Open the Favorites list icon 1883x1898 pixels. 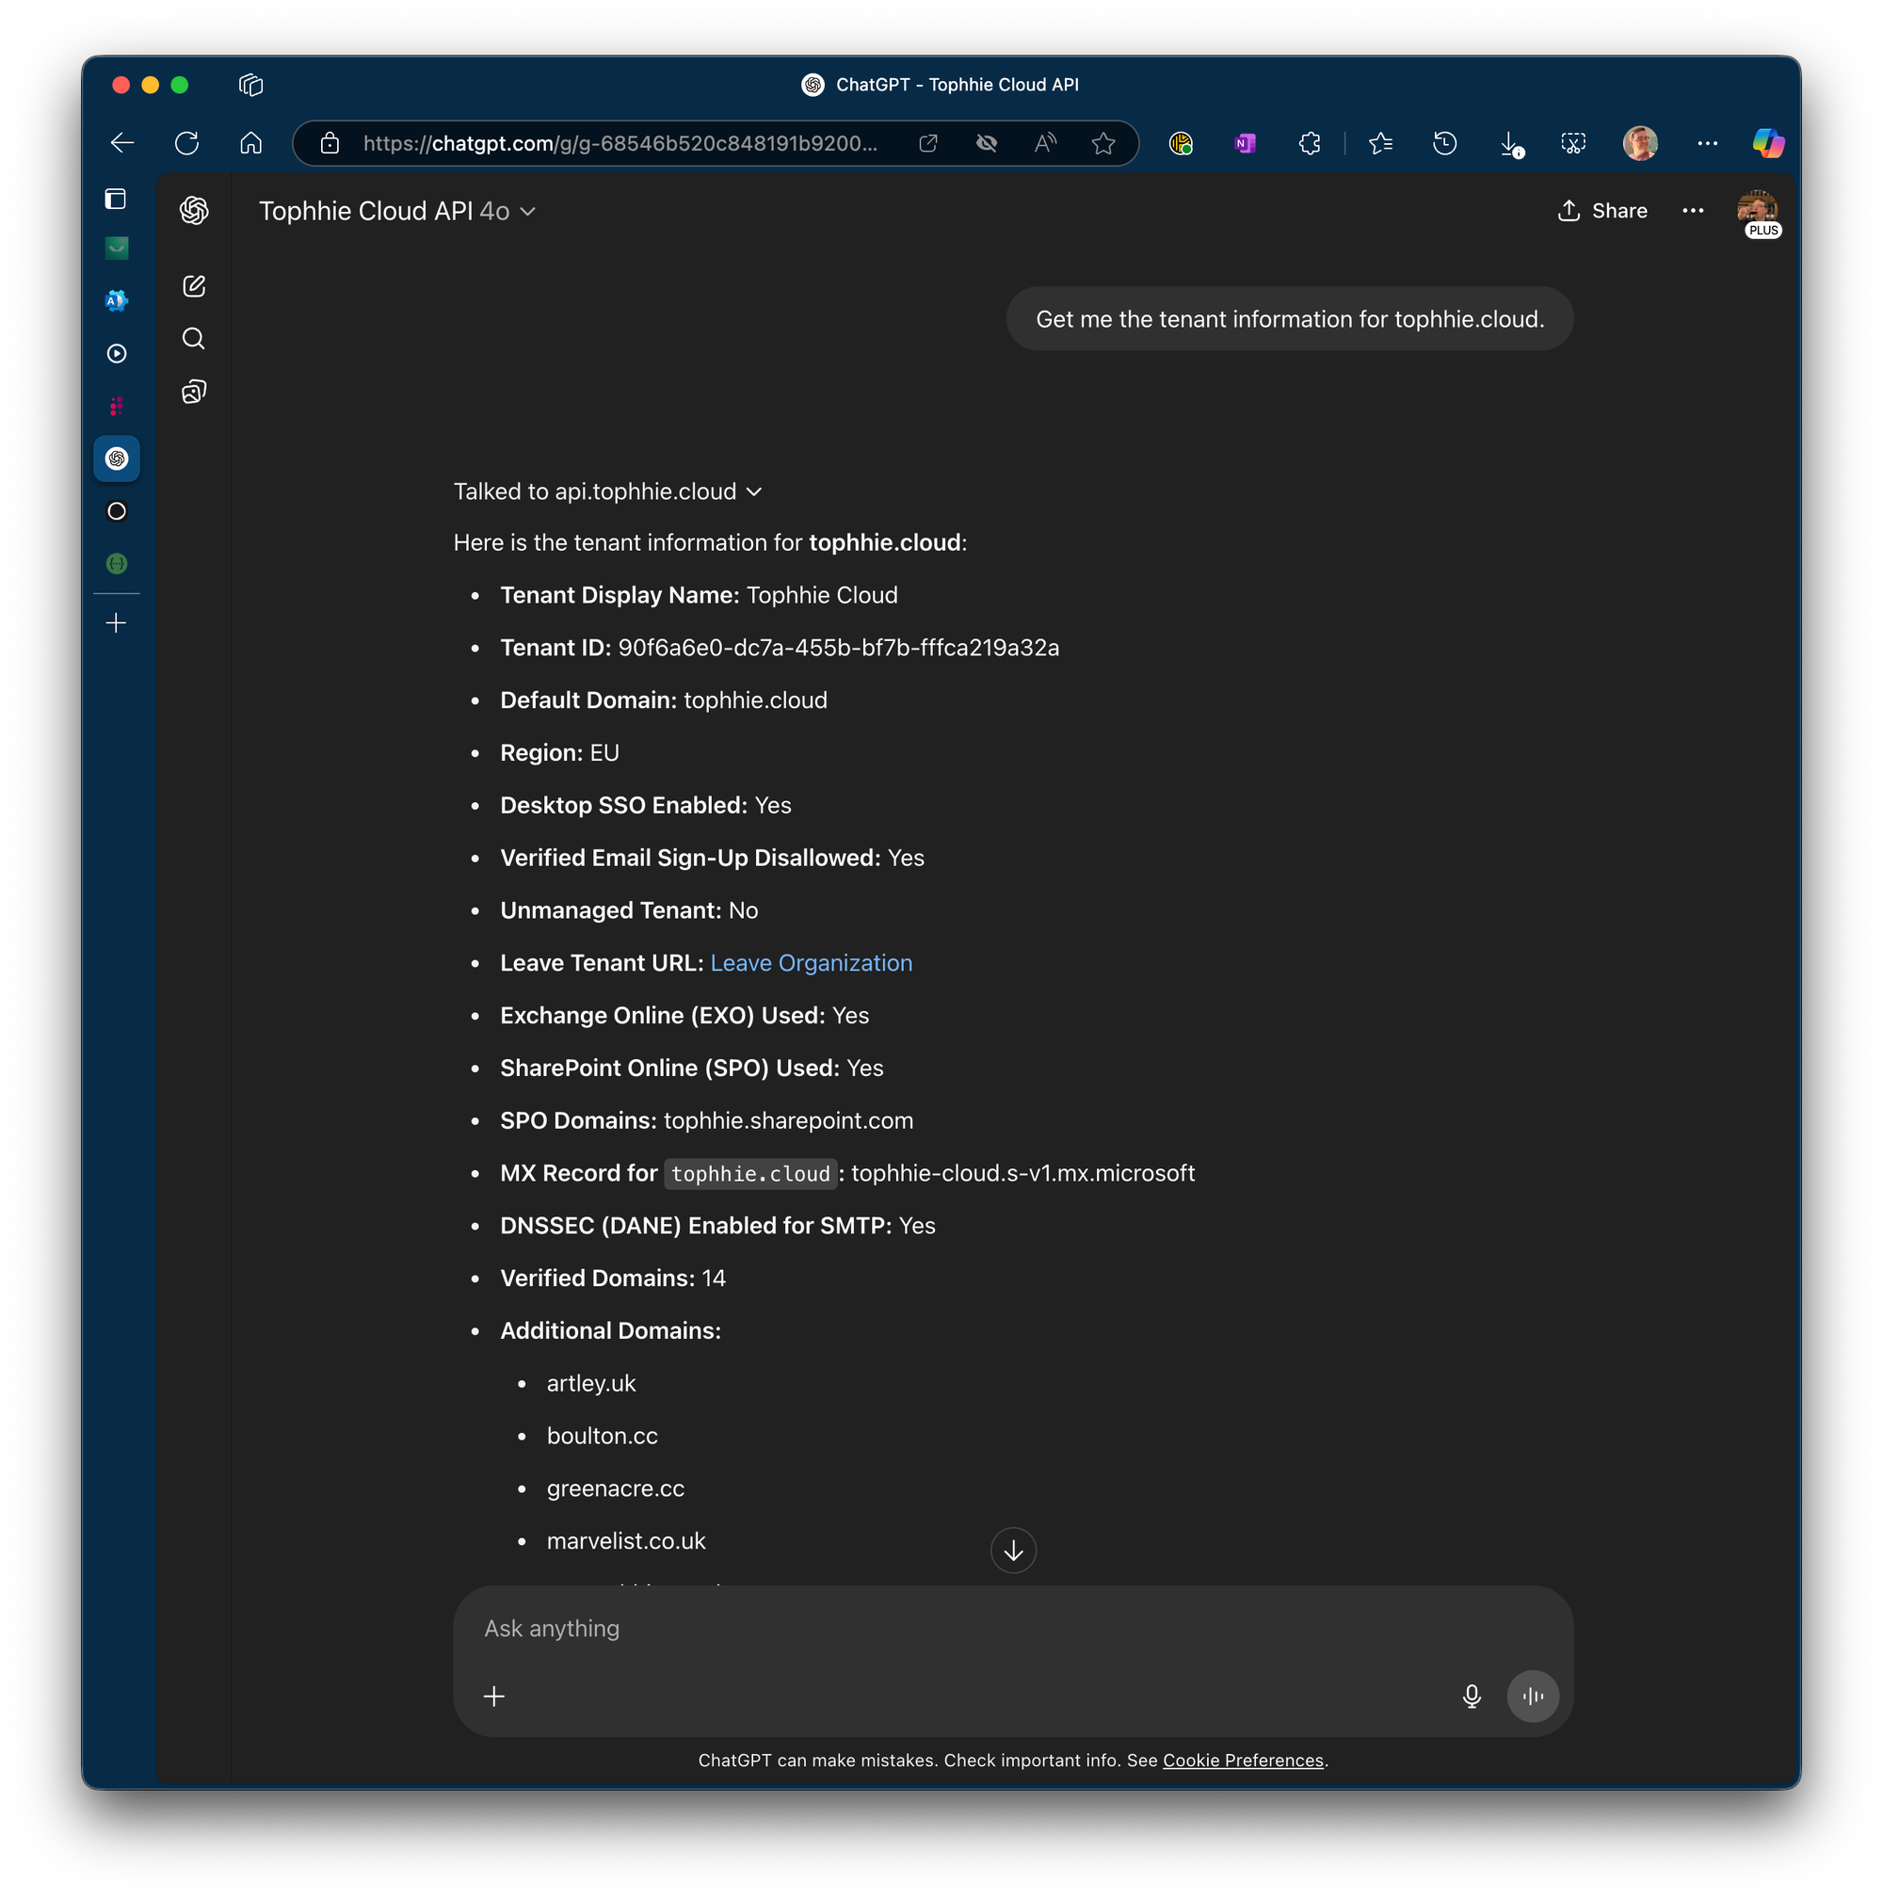click(x=1381, y=143)
